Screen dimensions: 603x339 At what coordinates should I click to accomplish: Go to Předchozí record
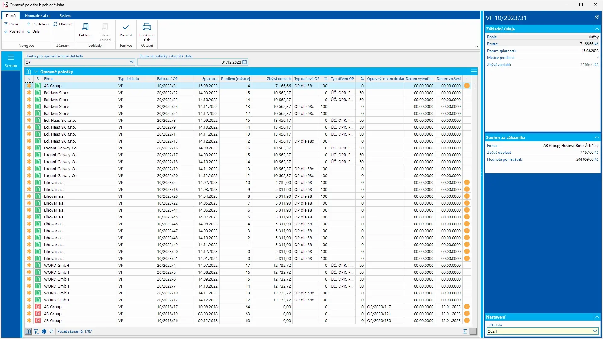pos(38,24)
